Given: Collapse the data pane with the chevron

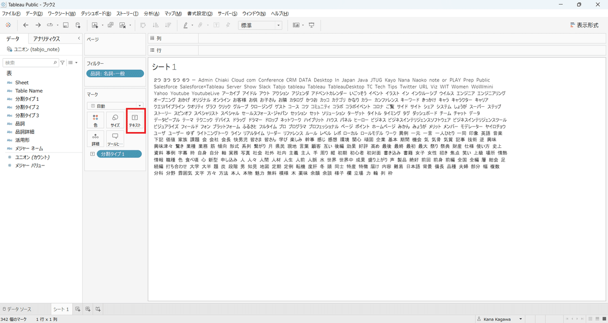Looking at the screenshot, I should 79,38.
